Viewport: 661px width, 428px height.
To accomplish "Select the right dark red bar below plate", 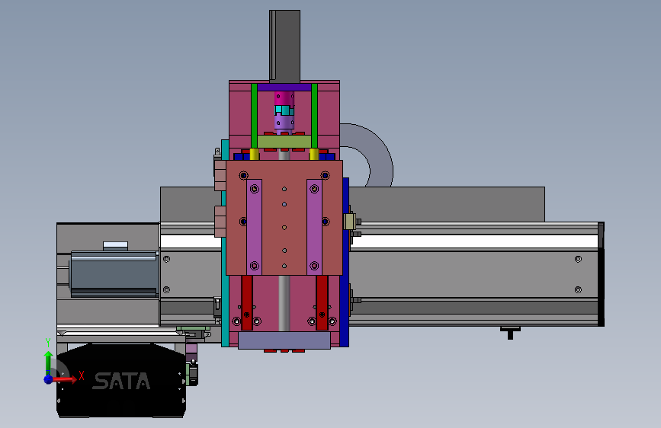I will click(322, 302).
